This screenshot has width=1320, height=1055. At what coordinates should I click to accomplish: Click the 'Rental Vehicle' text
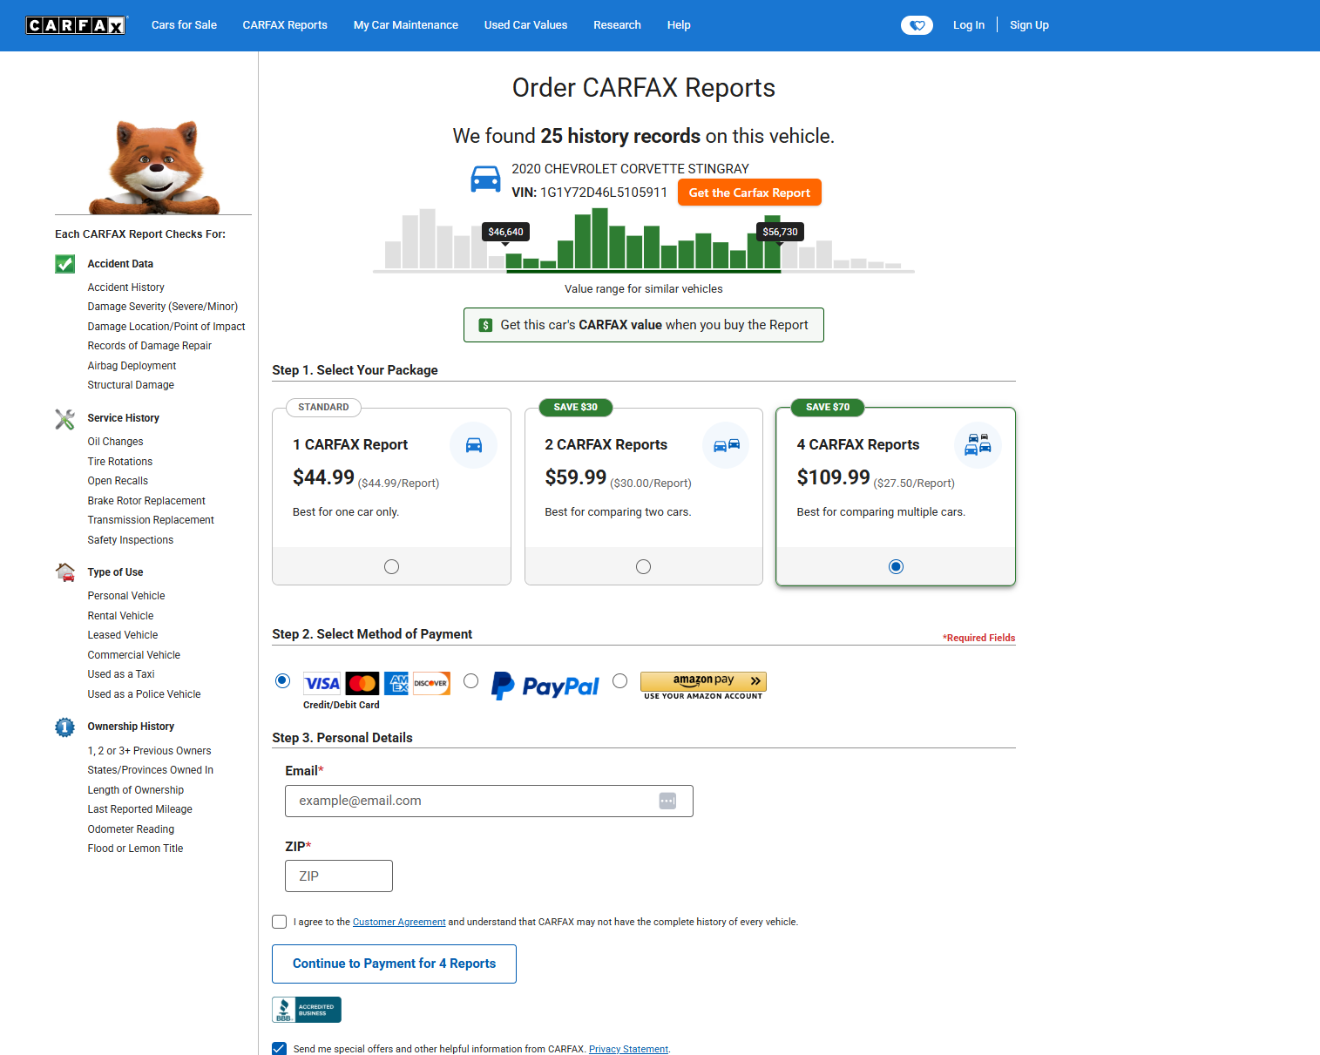[x=120, y=616]
